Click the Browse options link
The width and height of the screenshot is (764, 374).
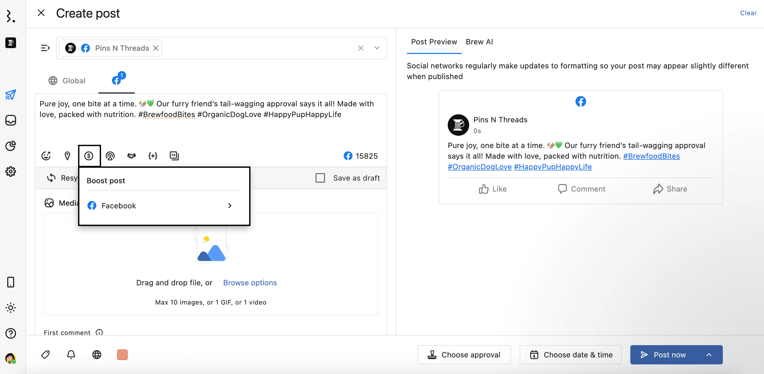pyautogui.click(x=250, y=283)
